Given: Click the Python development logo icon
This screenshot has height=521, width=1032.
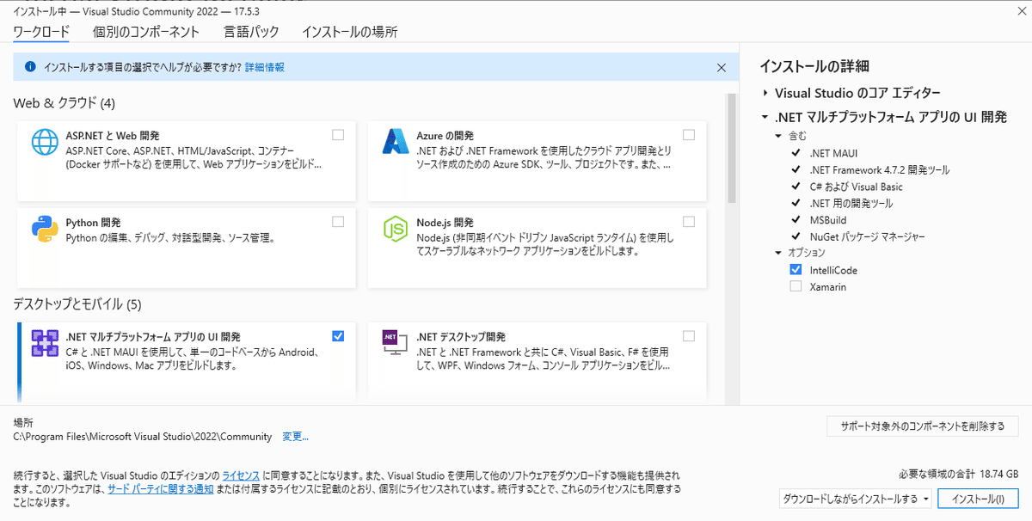Looking at the screenshot, I should pyautogui.click(x=45, y=229).
